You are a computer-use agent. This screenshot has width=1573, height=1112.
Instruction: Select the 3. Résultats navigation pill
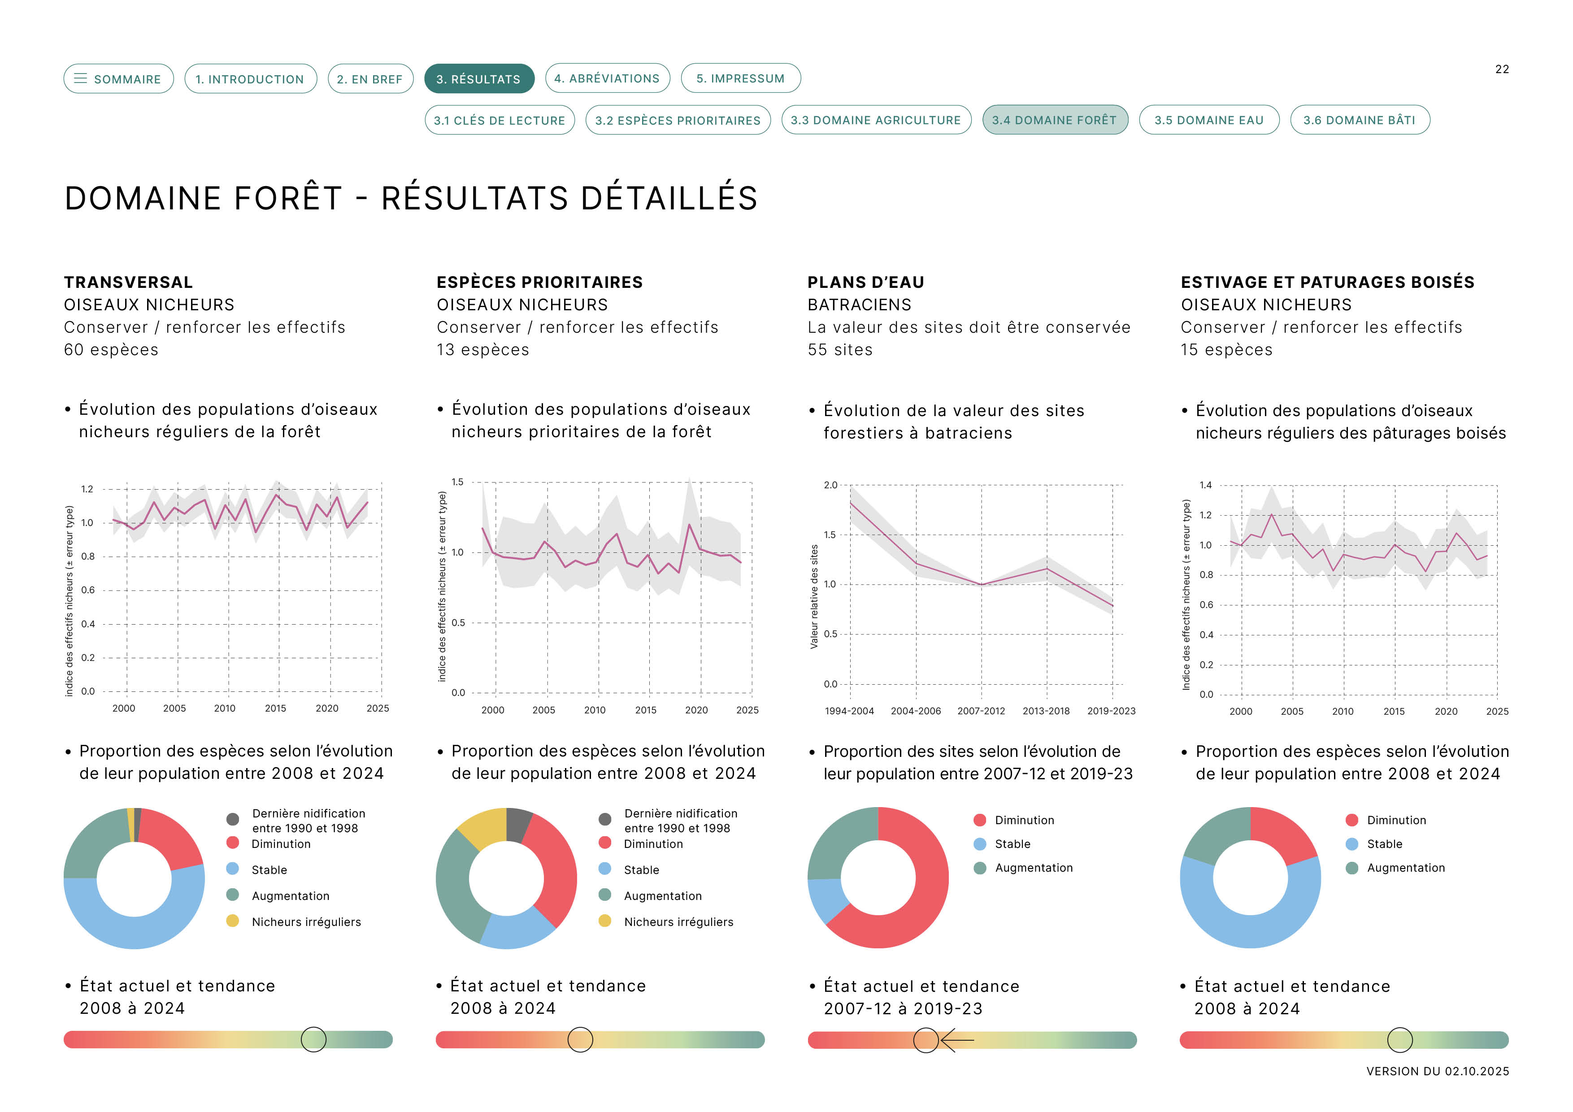[x=479, y=79]
